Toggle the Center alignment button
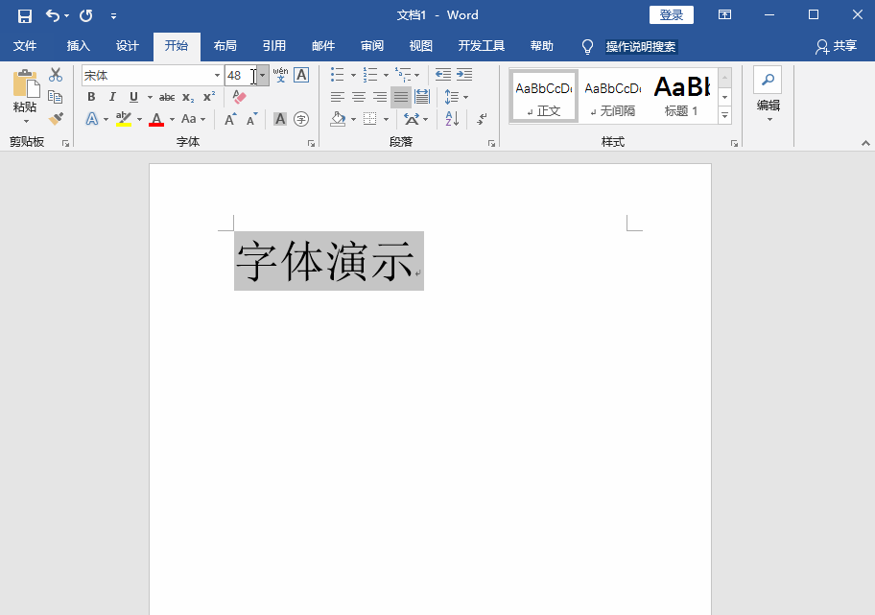875x615 pixels. [358, 97]
